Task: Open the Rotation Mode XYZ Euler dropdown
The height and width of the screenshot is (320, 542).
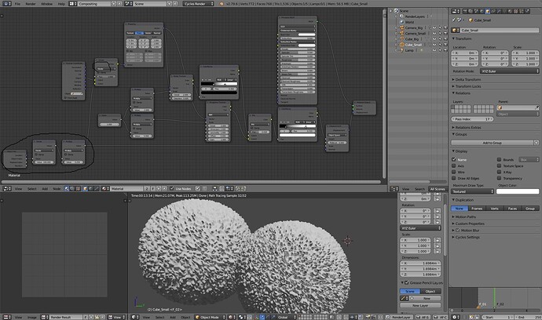Action: tap(509, 71)
